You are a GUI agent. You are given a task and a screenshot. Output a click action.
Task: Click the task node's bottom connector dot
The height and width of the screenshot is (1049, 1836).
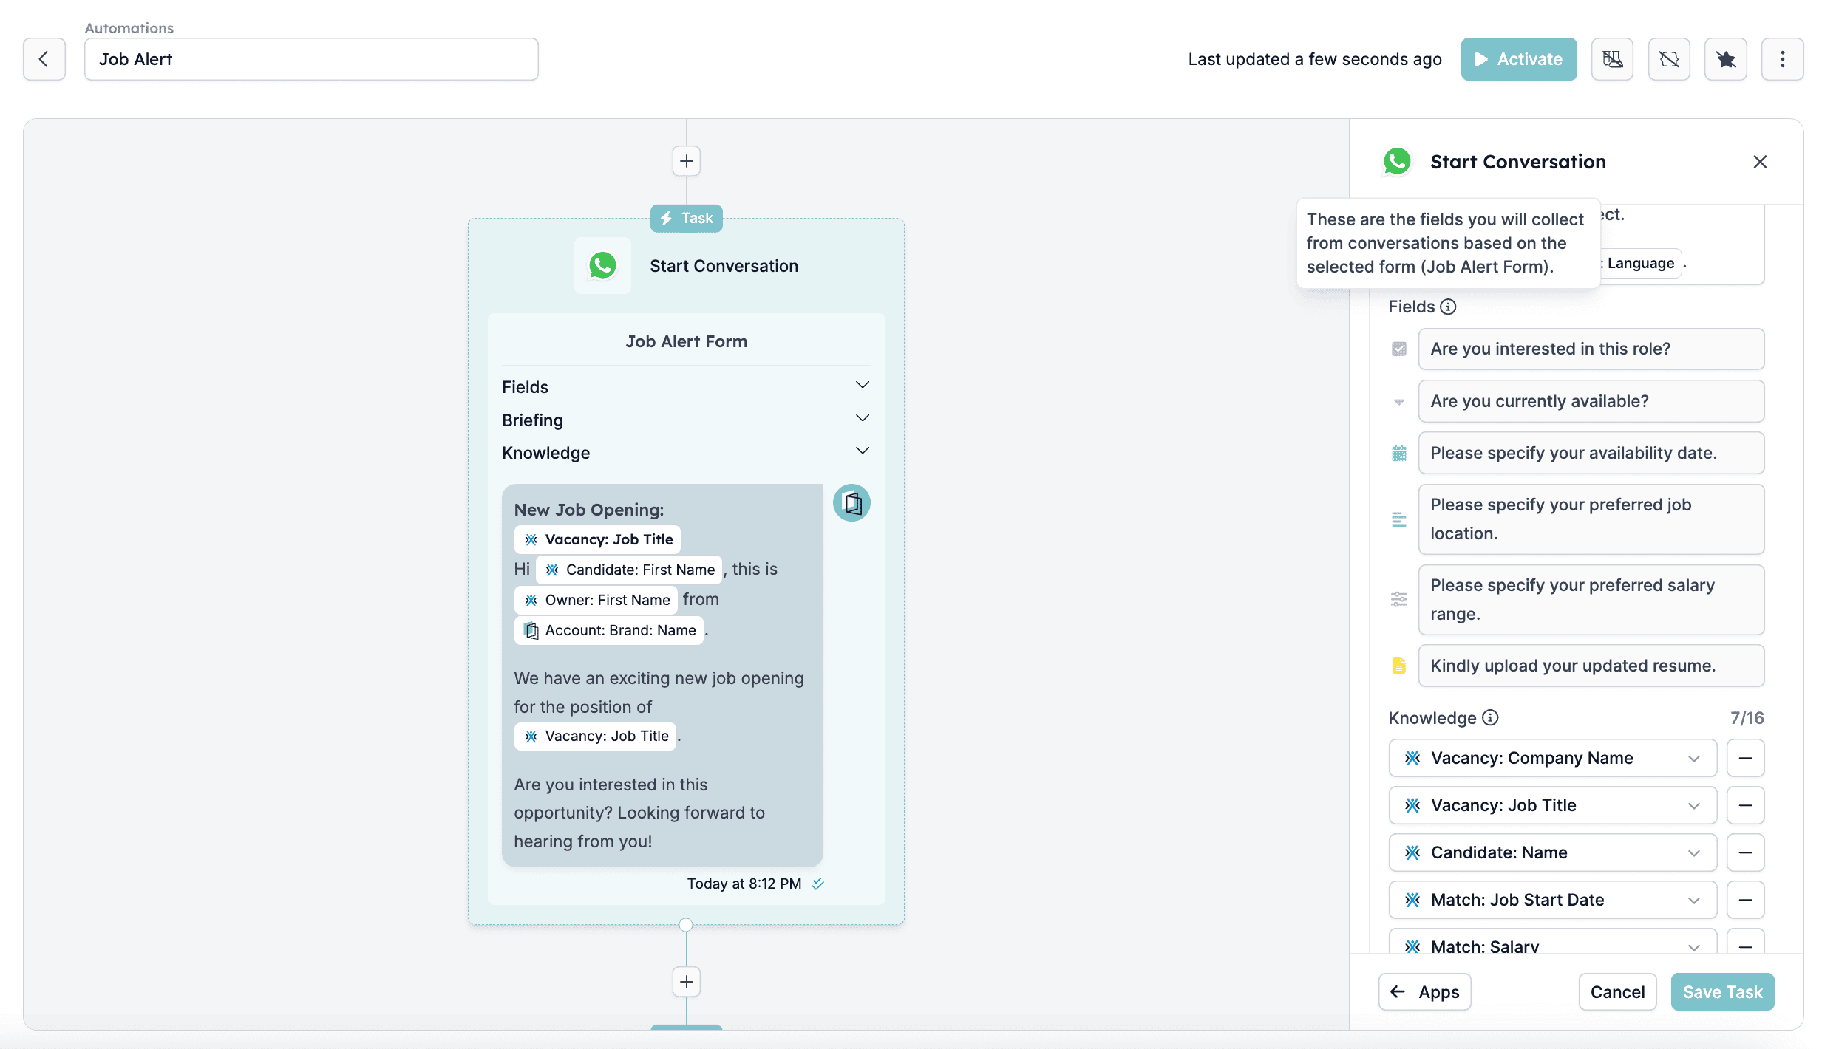(x=686, y=925)
